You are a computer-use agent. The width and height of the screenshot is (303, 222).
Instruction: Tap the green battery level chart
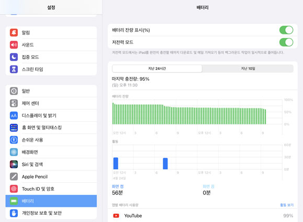[x=189, y=114]
